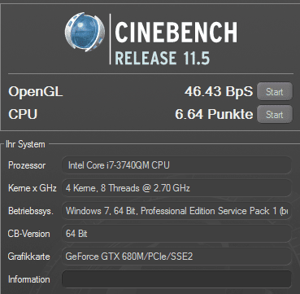Click the CINEBENCH title text
The image size is (300, 294).
tap(176, 32)
